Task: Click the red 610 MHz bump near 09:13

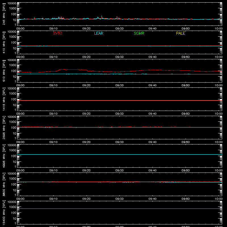Action: pos(63,70)
